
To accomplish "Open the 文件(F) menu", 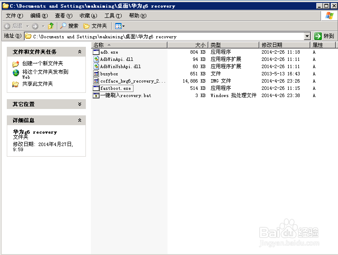I will [x=14, y=16].
